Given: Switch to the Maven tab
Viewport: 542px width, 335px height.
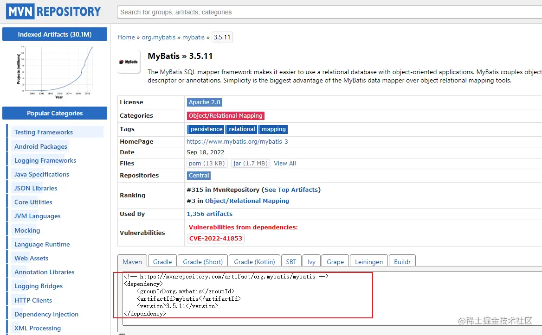Looking at the screenshot, I should 132,261.
